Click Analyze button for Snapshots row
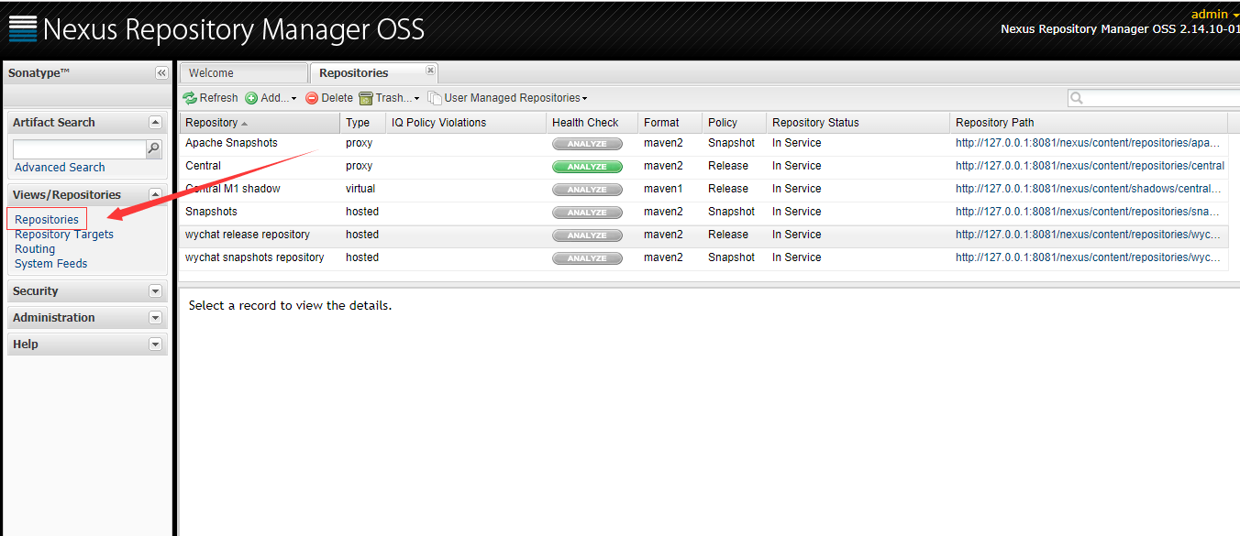 587,213
